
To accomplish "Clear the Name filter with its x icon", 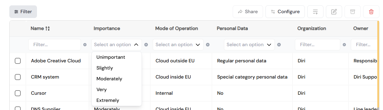I will coord(85,45).
